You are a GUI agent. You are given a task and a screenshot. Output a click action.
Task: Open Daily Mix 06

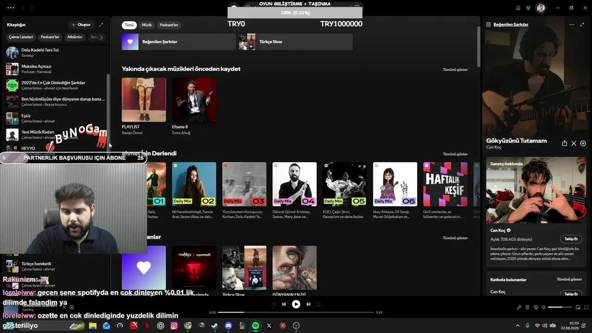(395, 184)
